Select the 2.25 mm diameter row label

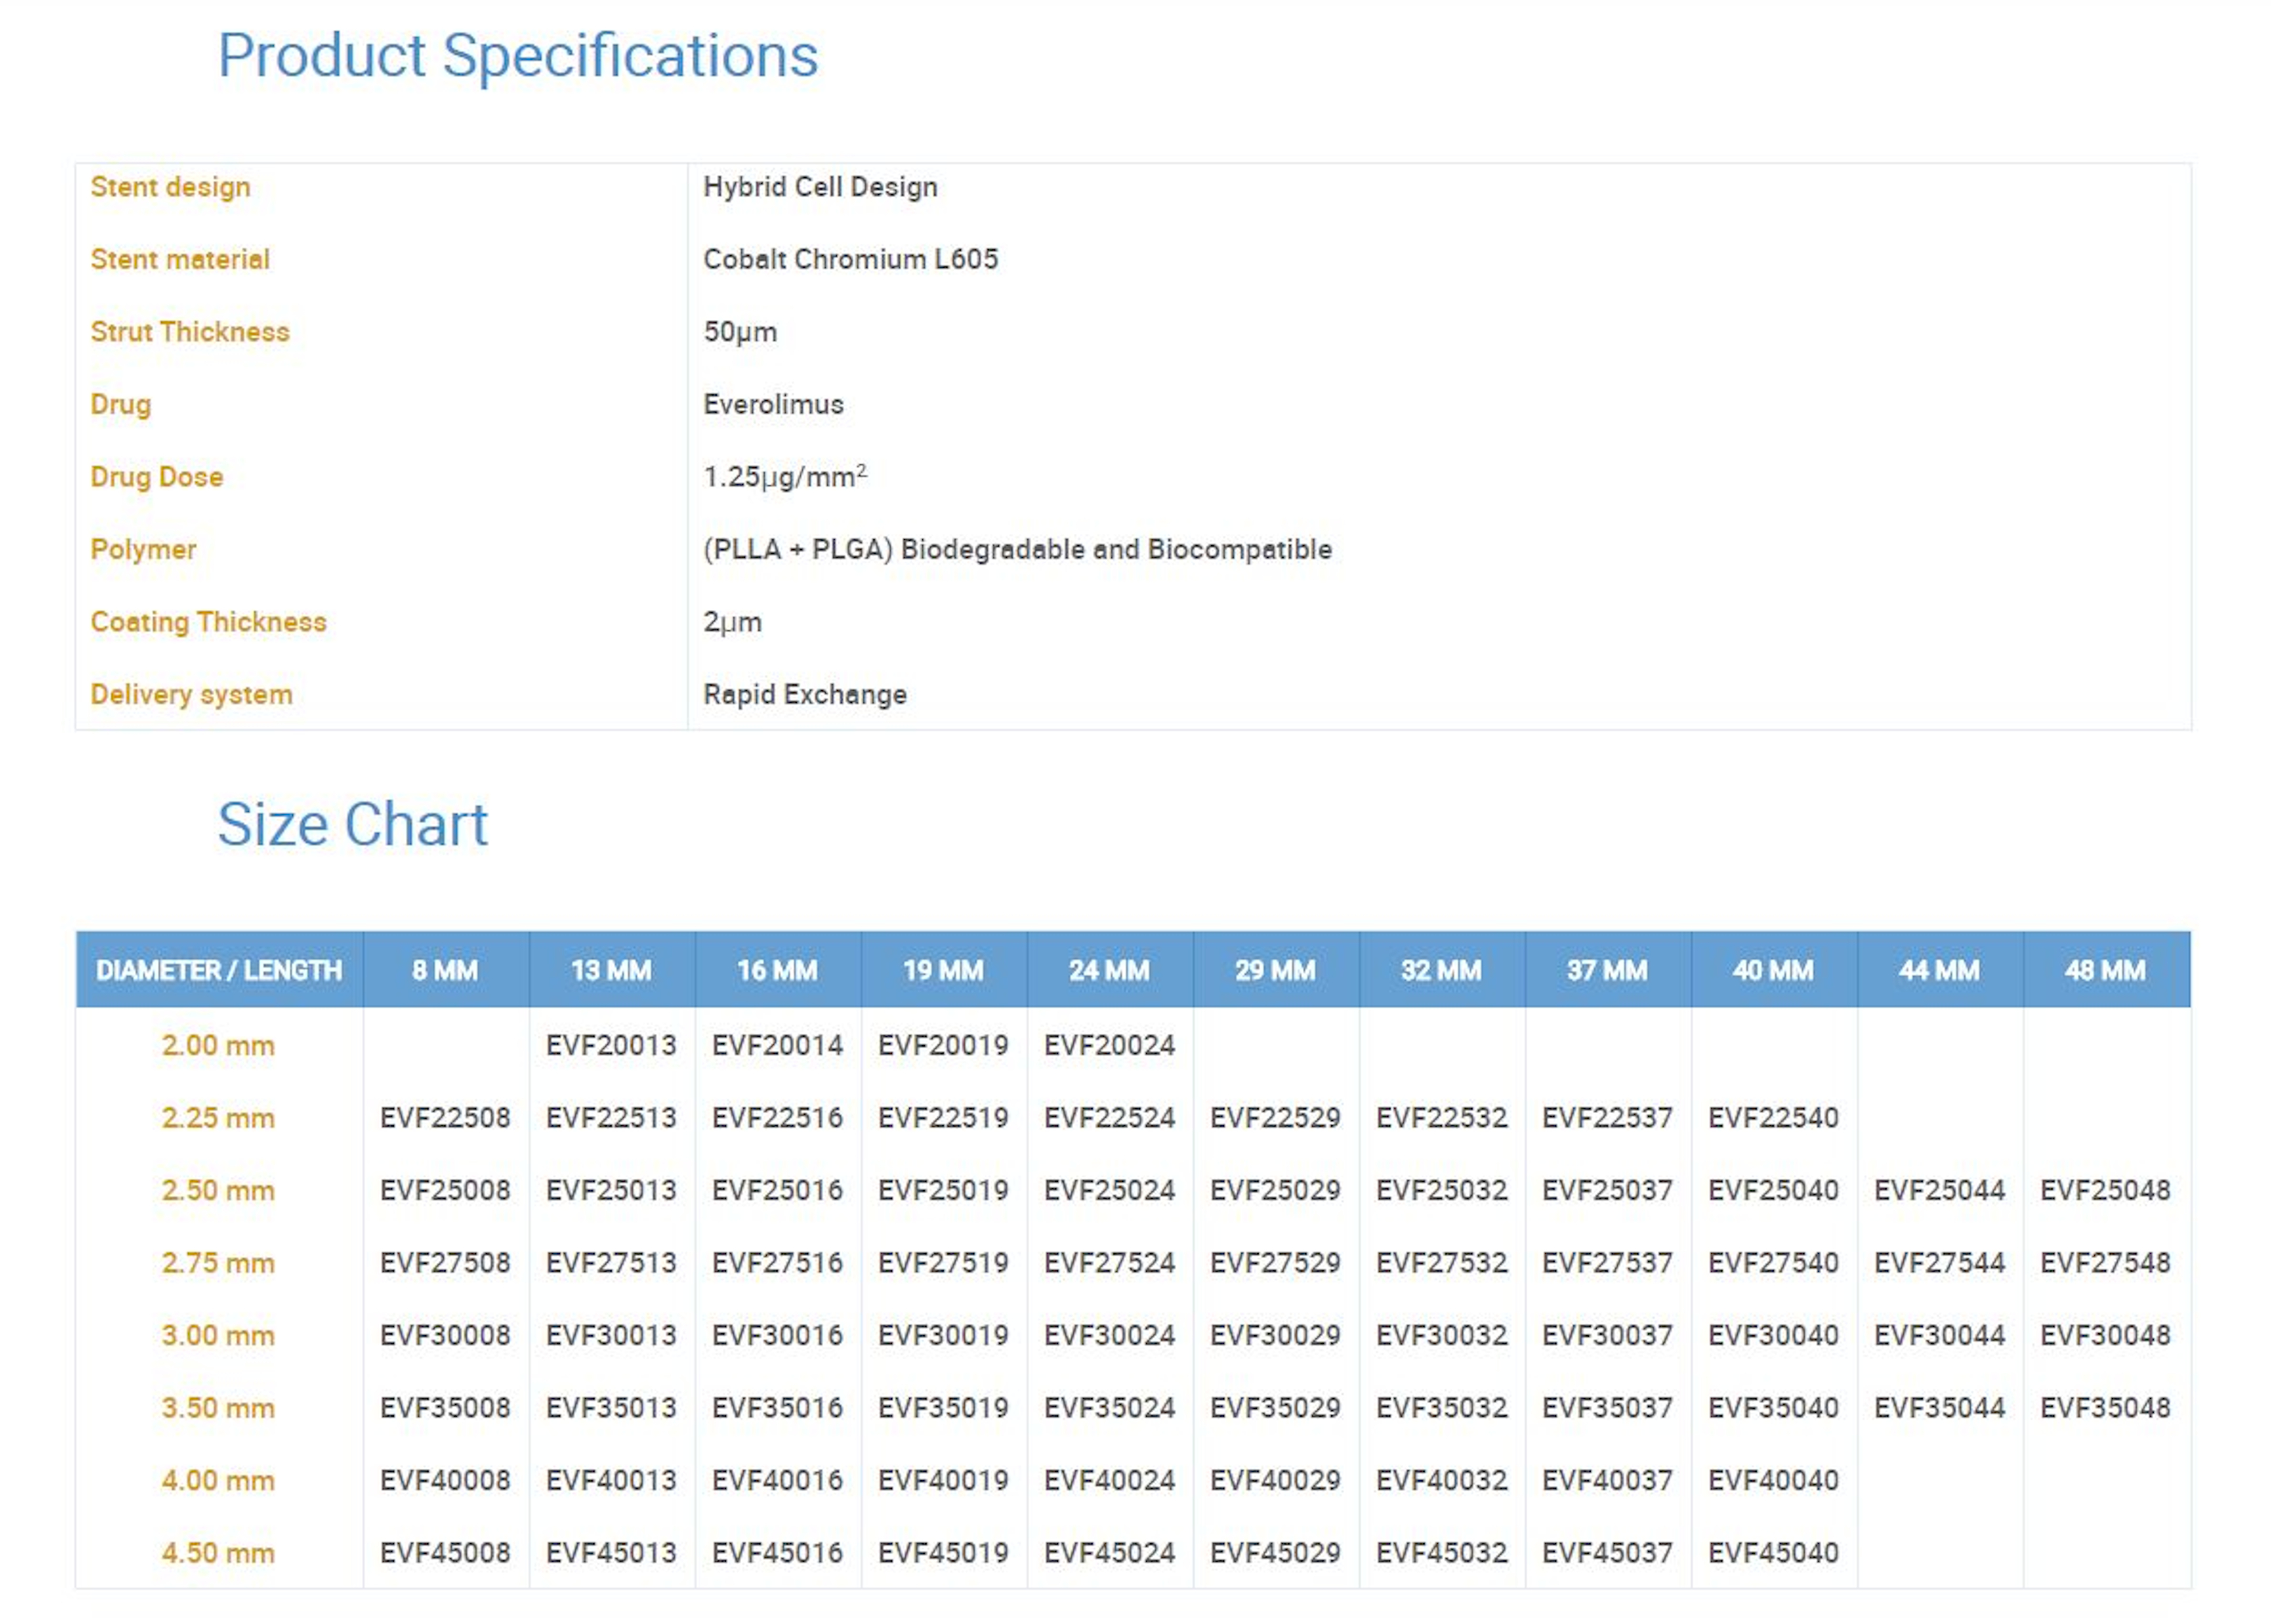[218, 1117]
